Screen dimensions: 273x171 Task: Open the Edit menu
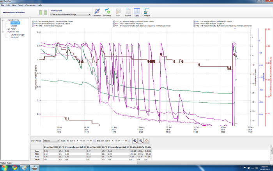click(x=8, y=5)
